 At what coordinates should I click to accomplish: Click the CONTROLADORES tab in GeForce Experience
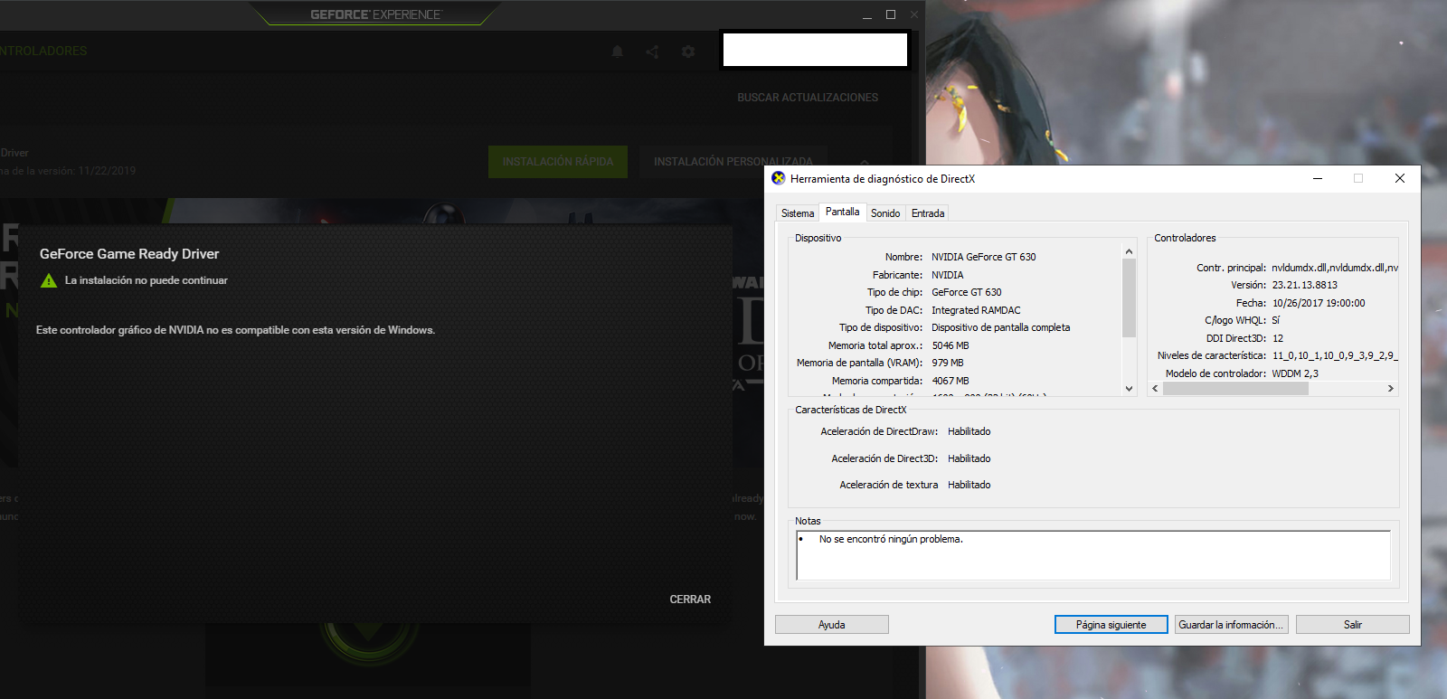click(43, 51)
